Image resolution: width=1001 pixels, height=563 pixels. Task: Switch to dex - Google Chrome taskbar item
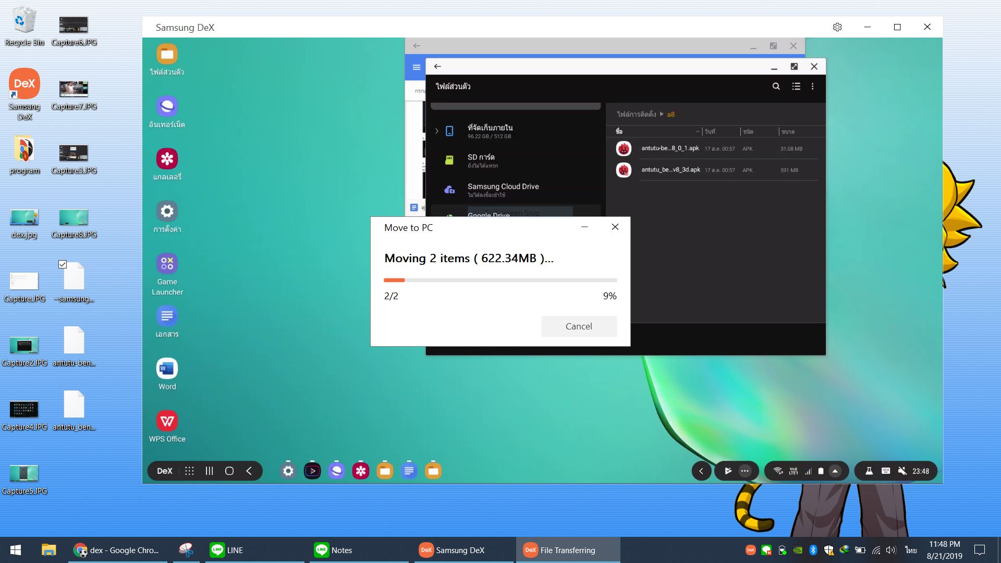(118, 550)
